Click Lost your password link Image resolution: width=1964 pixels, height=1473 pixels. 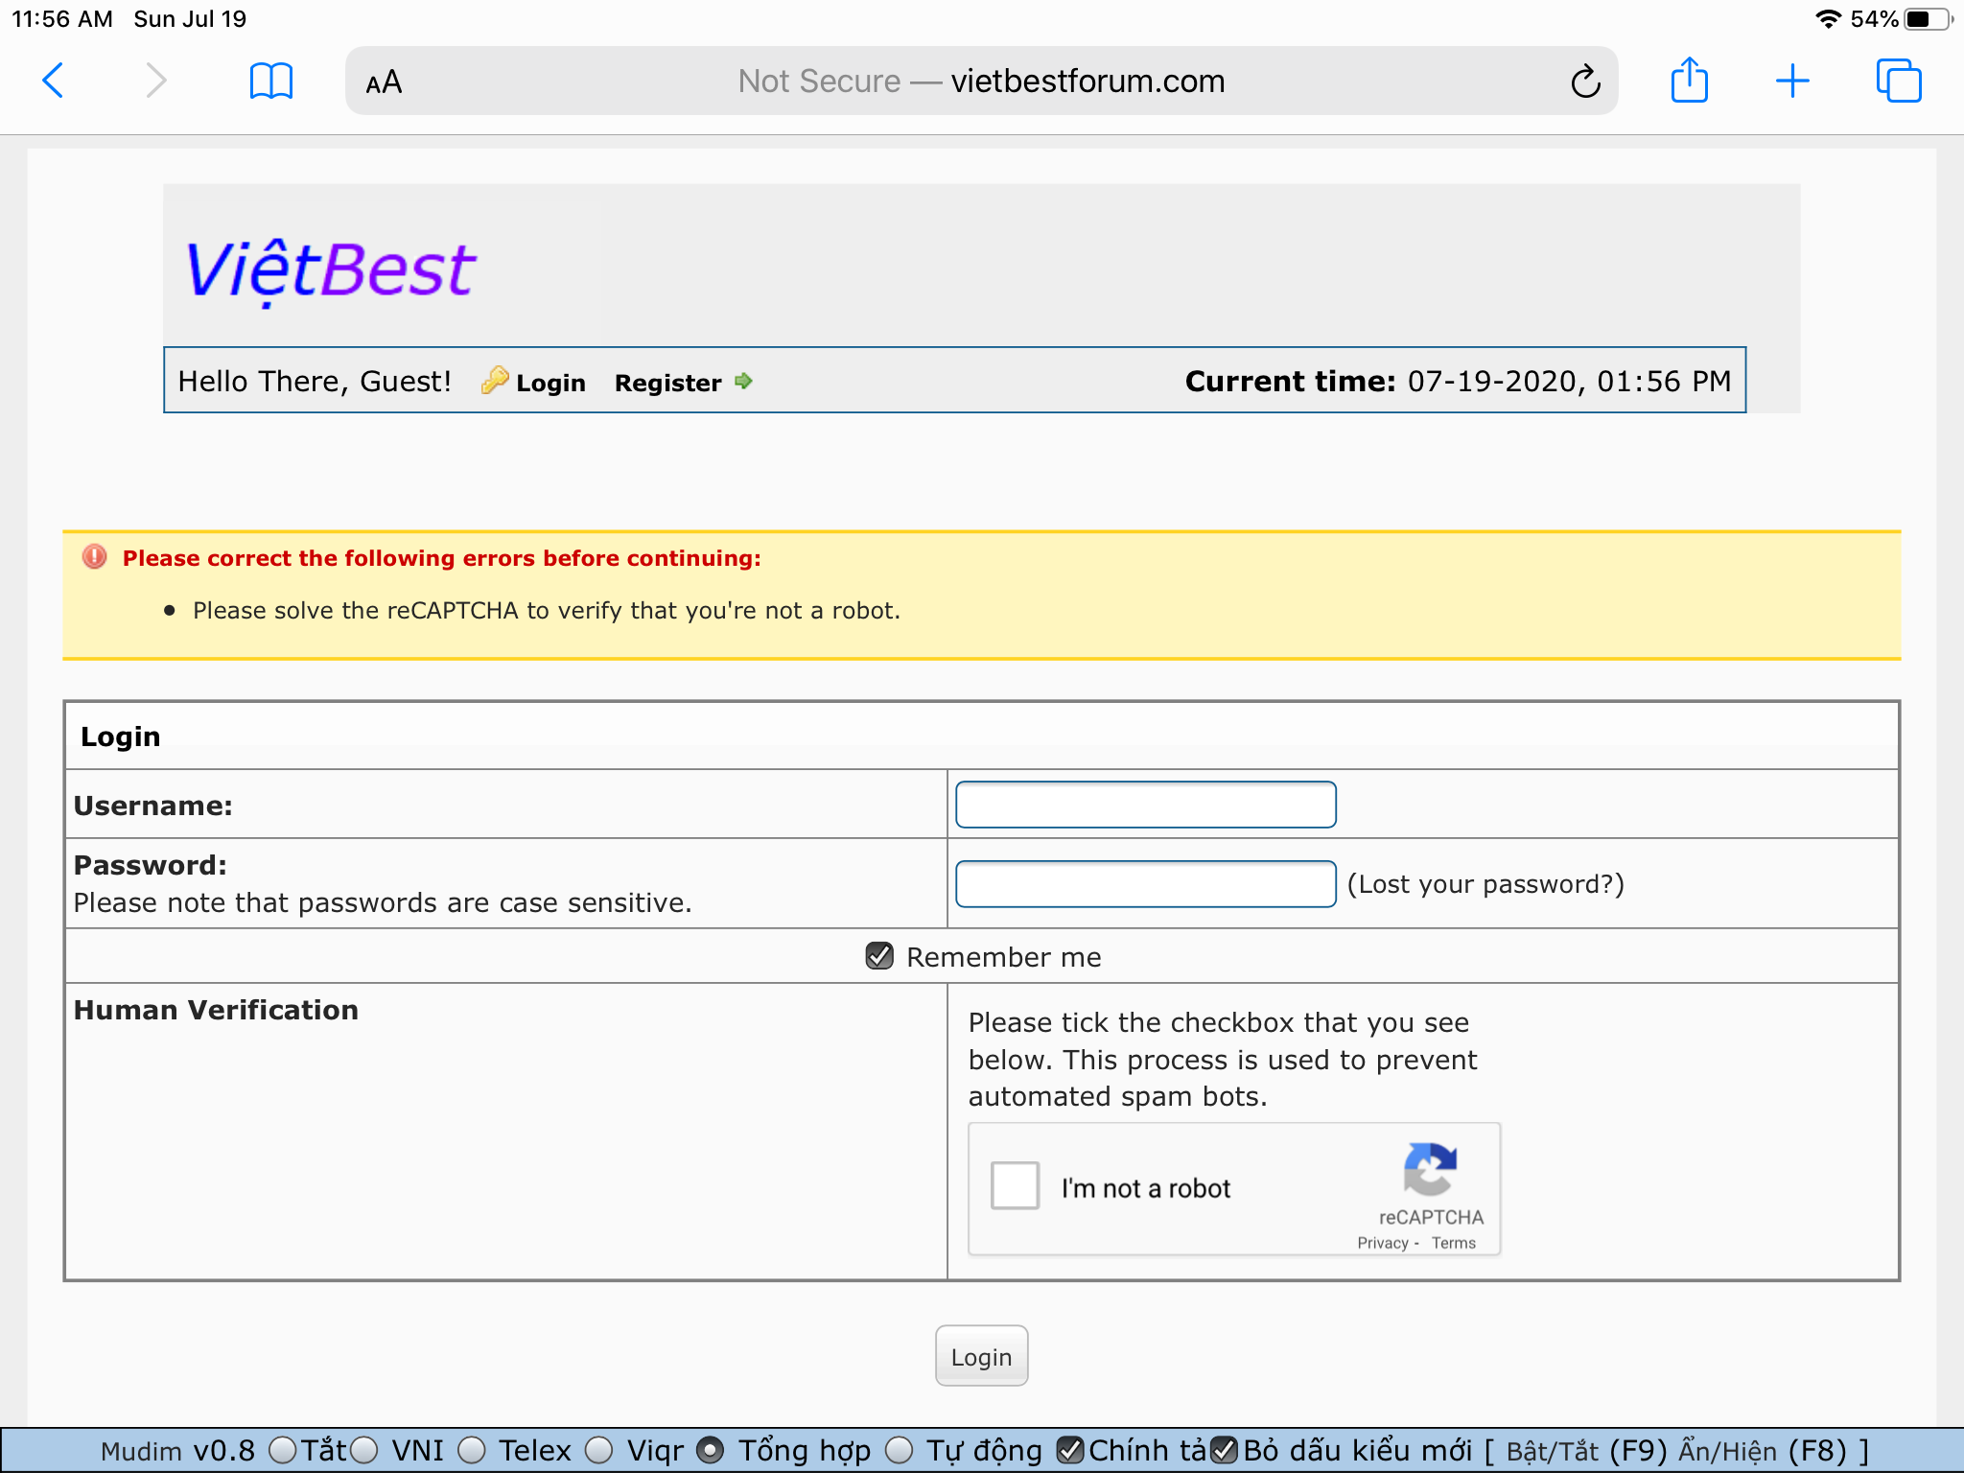click(1485, 884)
